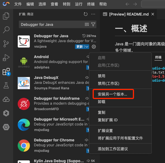Open the Testing flask icon
This screenshot has height=163, width=165.
coord(6,85)
